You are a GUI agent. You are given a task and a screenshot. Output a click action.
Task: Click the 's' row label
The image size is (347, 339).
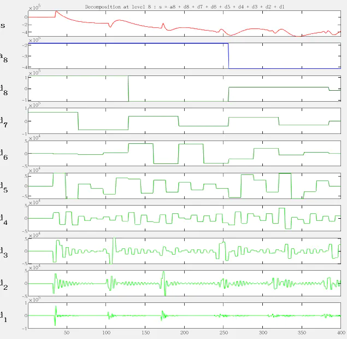(3, 26)
